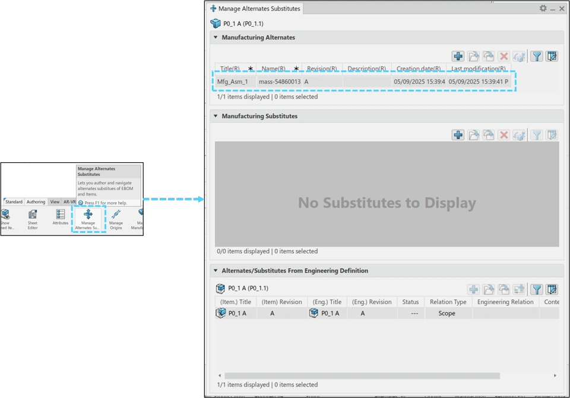The height and width of the screenshot is (398, 570).
Task: Collapse Alternates/Substitutes From Engineering Definition section
Action: coord(216,270)
